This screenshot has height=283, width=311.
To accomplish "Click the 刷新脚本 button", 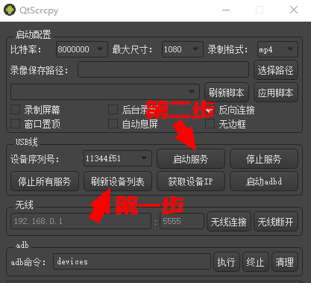I will click(227, 93).
